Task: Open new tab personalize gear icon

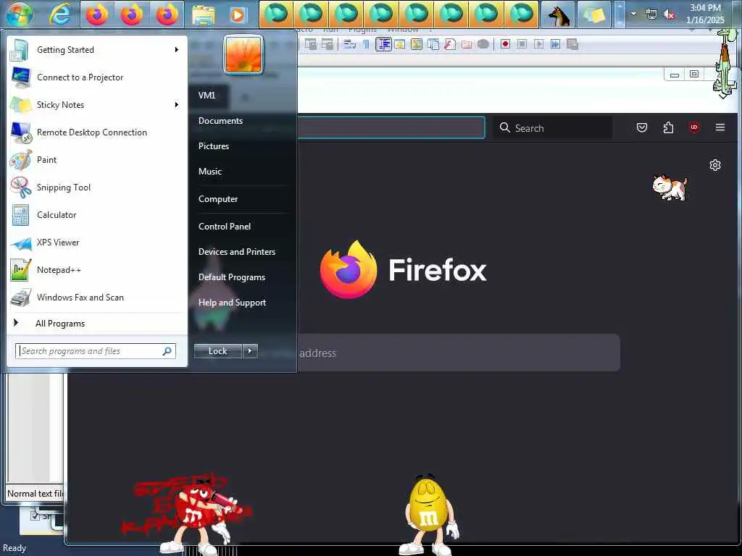Action: point(715,165)
